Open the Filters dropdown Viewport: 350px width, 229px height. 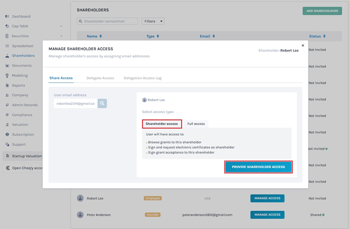click(x=153, y=21)
